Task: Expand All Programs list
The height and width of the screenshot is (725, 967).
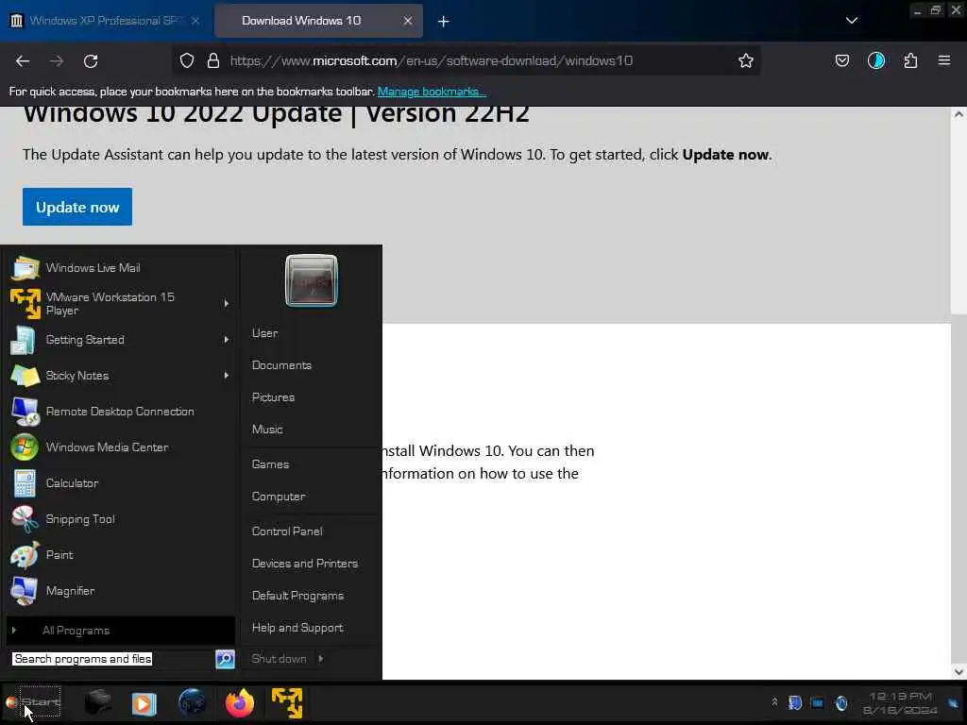Action: pos(121,630)
